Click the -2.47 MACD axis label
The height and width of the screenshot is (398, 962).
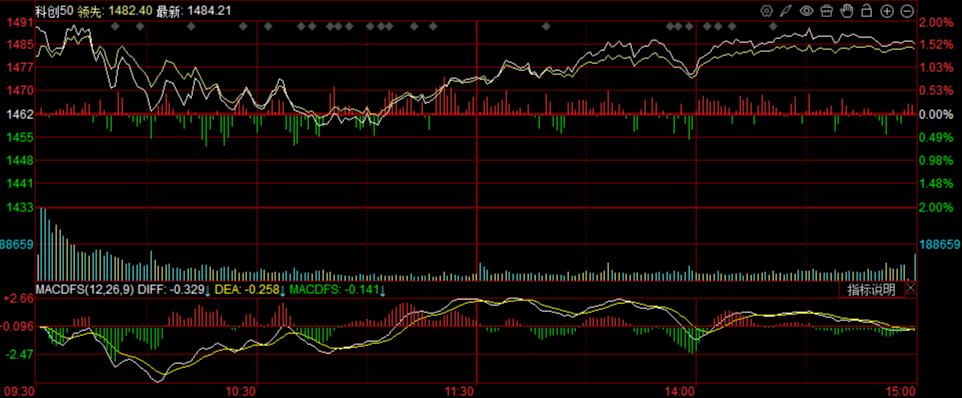tap(20, 354)
